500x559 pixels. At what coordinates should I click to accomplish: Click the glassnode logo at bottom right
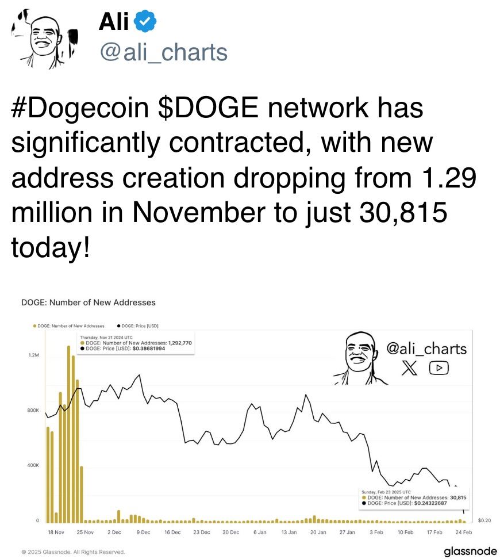coord(470,551)
